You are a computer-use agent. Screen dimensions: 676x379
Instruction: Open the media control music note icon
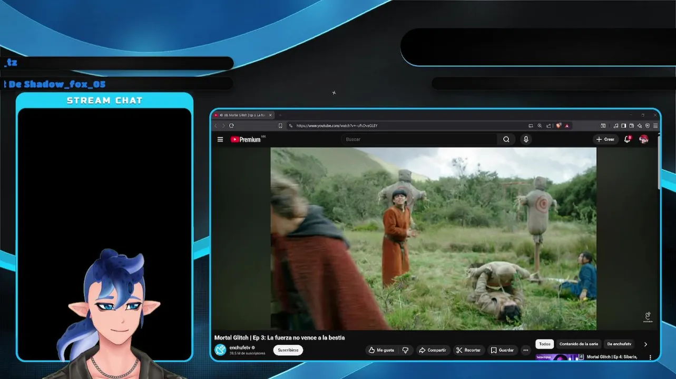[x=616, y=126]
